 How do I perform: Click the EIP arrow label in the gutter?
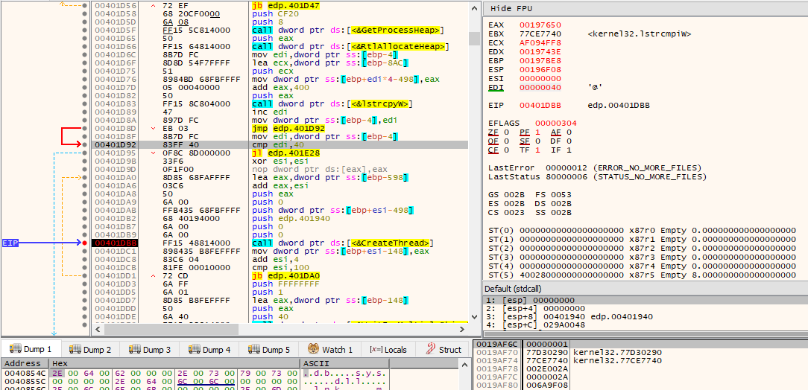tap(10, 243)
